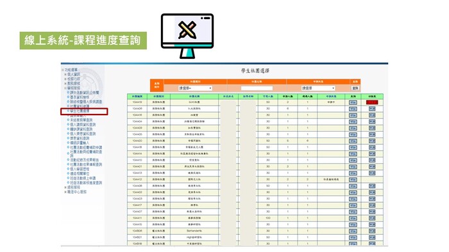The image size is (449, 252).
Task: Click the detail button in row 104A13
Action: coord(353,173)
